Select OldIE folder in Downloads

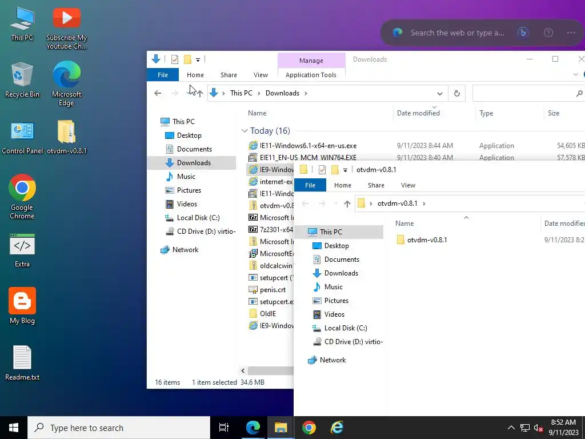(262, 314)
